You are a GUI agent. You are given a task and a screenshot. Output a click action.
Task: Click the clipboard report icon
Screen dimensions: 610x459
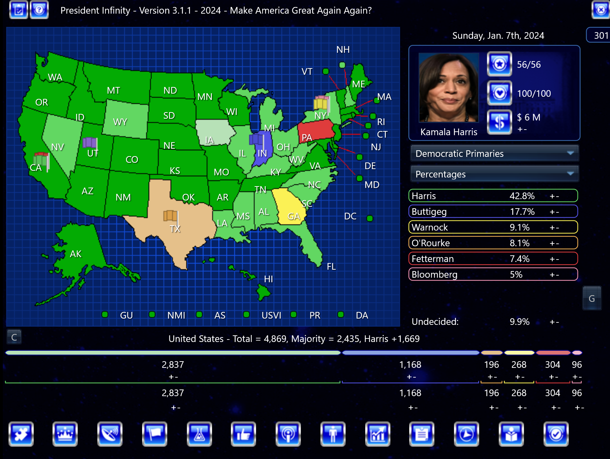pyautogui.click(x=421, y=434)
